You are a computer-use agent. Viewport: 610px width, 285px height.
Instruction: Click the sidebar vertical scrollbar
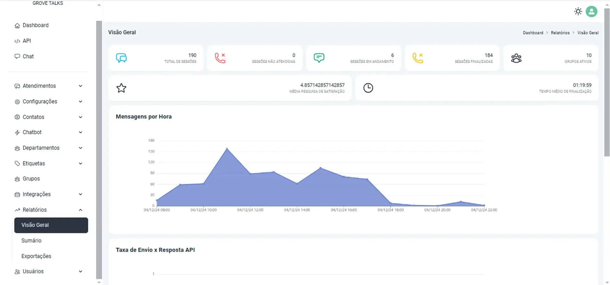click(x=99, y=149)
